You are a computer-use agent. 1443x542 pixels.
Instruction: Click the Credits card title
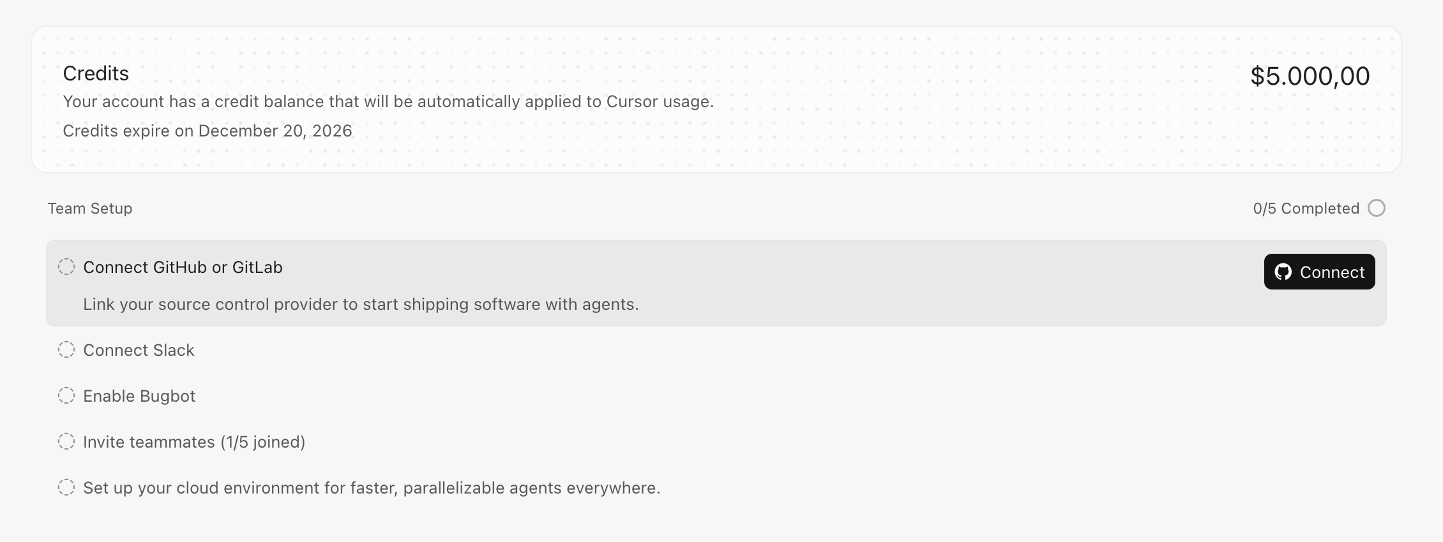(x=96, y=73)
